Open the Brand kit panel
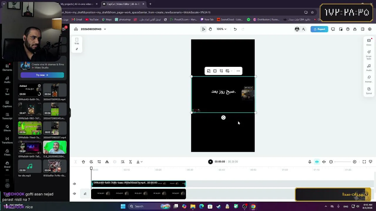The image size is (376, 211). click(x=7, y=166)
